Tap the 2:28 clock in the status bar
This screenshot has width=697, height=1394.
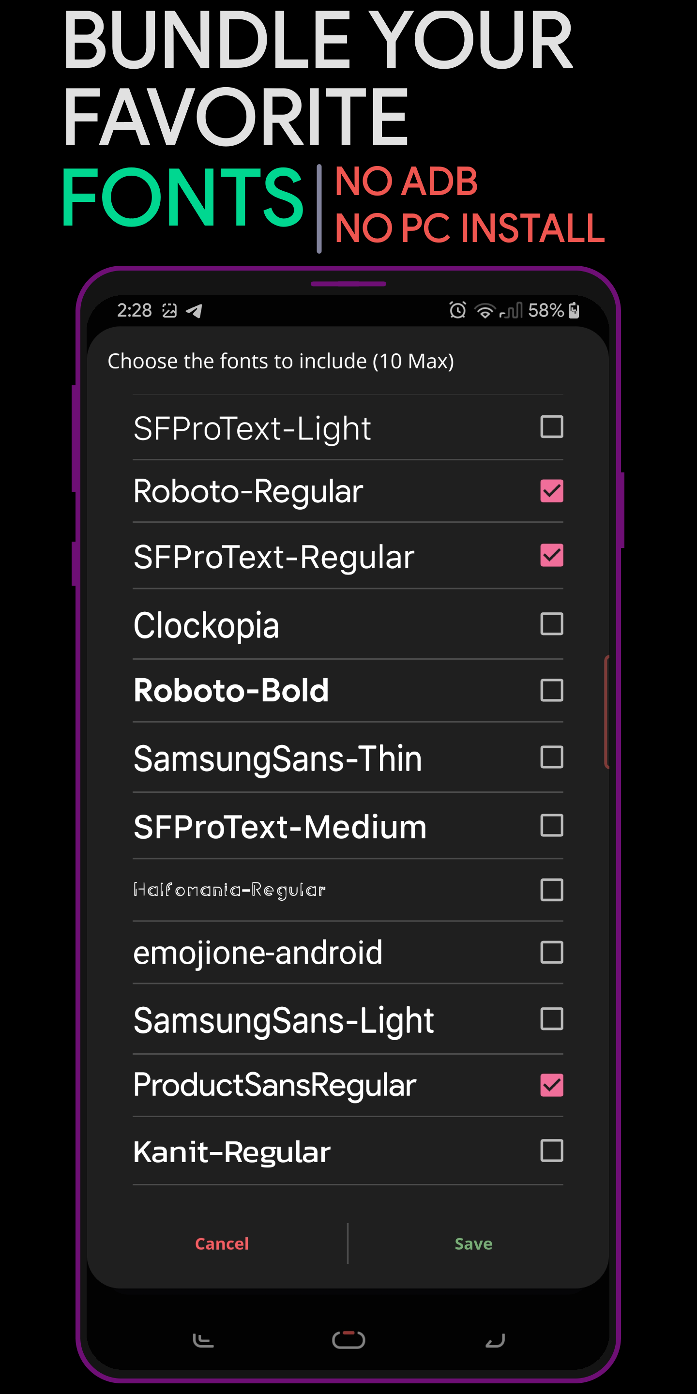(x=134, y=310)
